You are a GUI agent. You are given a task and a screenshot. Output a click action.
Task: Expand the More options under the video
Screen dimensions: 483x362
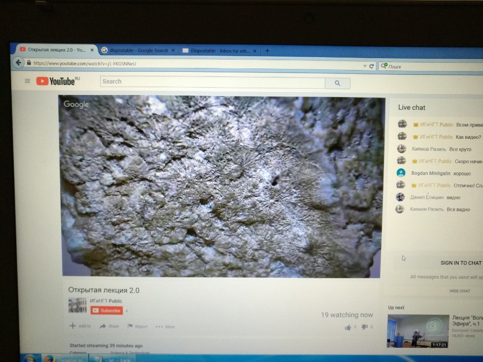click(x=165, y=327)
